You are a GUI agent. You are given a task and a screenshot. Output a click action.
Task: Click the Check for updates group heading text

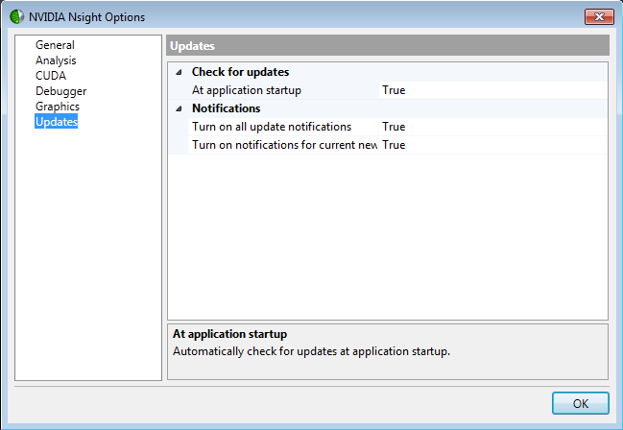coord(240,72)
